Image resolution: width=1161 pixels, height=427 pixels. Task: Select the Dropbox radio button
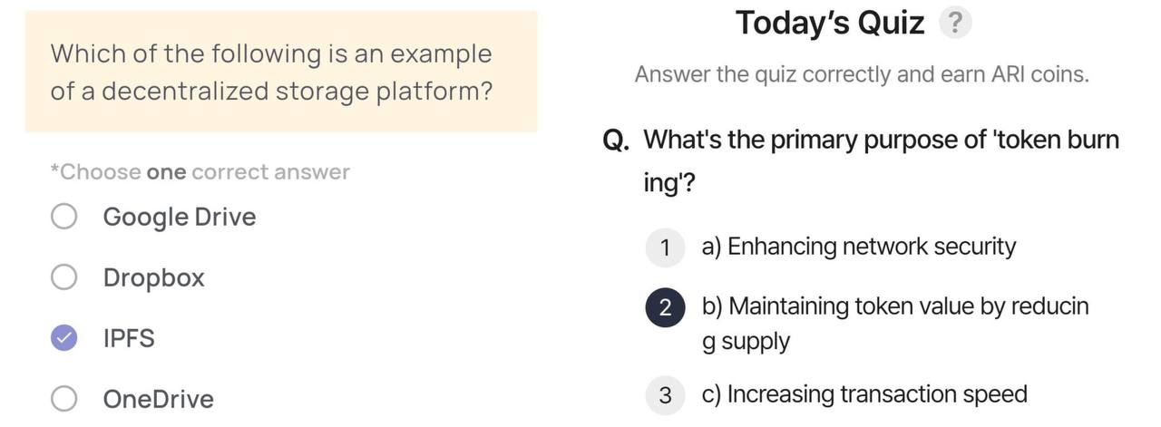(x=63, y=277)
